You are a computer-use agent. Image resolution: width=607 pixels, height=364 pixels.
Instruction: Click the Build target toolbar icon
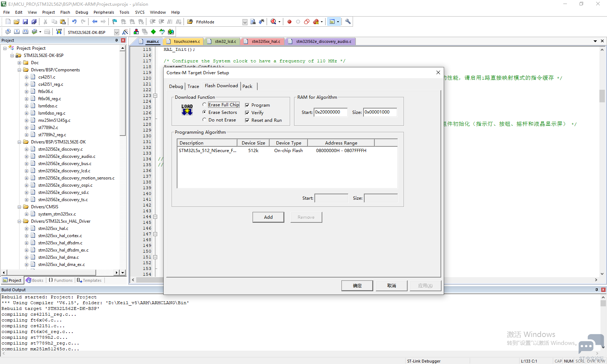pos(17,32)
